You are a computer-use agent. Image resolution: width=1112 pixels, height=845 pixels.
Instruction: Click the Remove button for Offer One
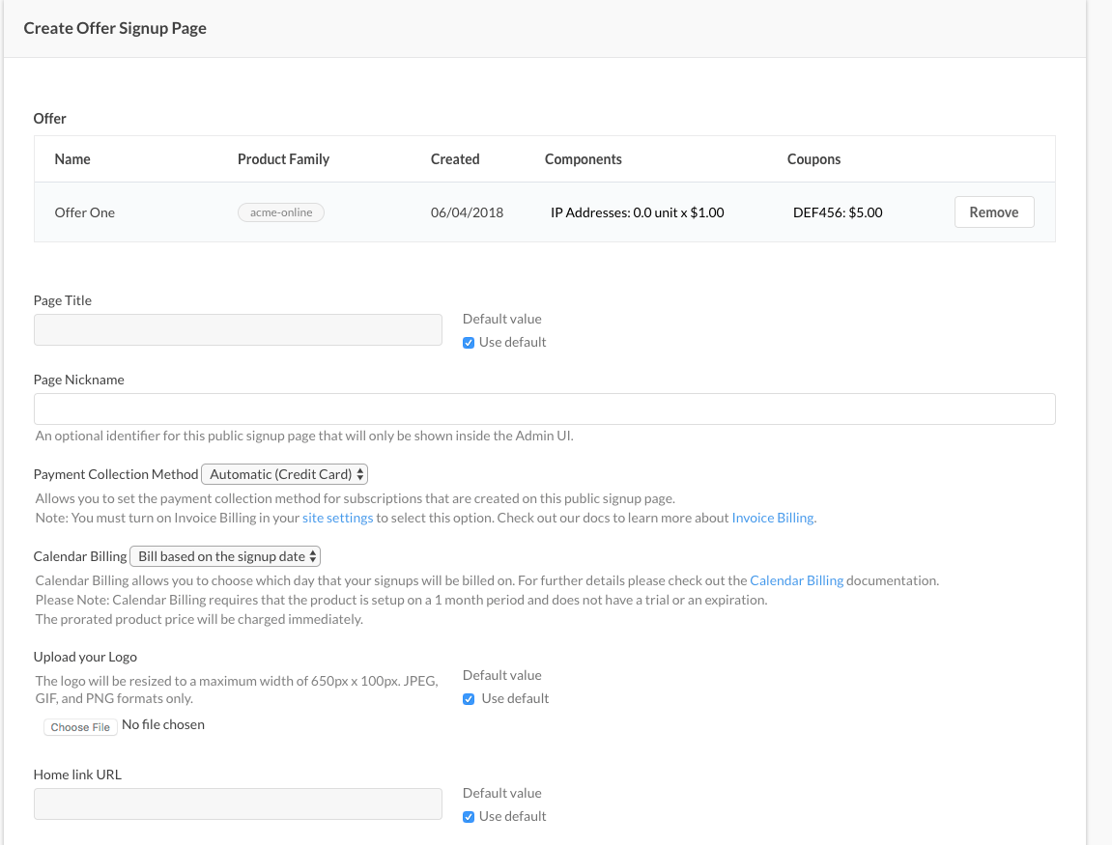coord(993,212)
